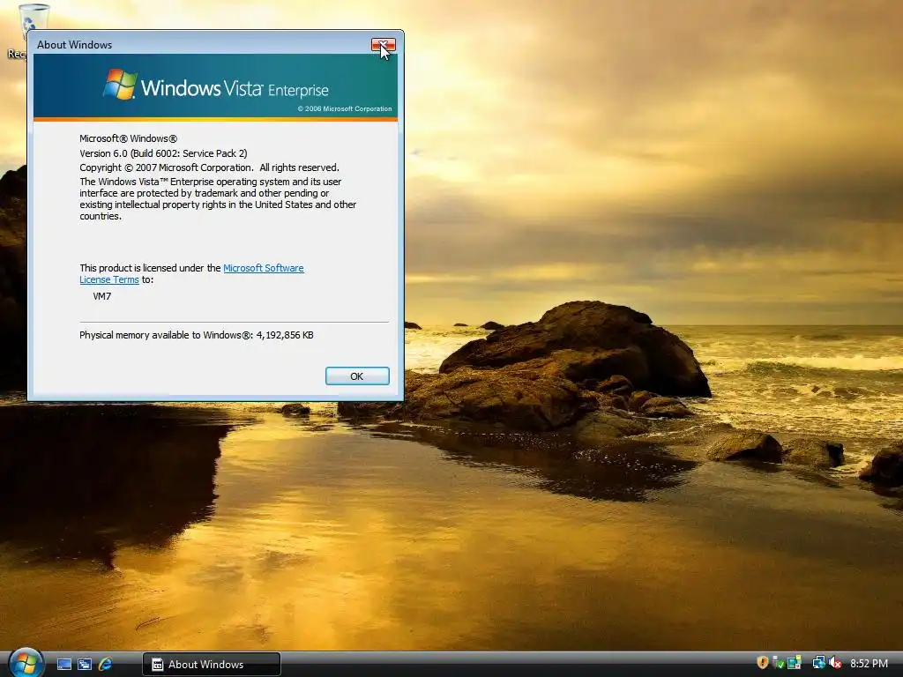
Task: Select About Windows taskbar button
Action: 212,665
